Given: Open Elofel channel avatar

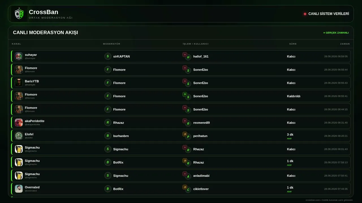Looking at the screenshot, I should point(19,136).
